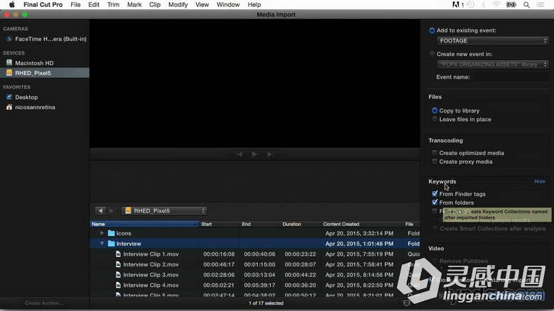This screenshot has width=554, height=311.
Task: Uncheck From Finder tags
Action: coord(435,193)
